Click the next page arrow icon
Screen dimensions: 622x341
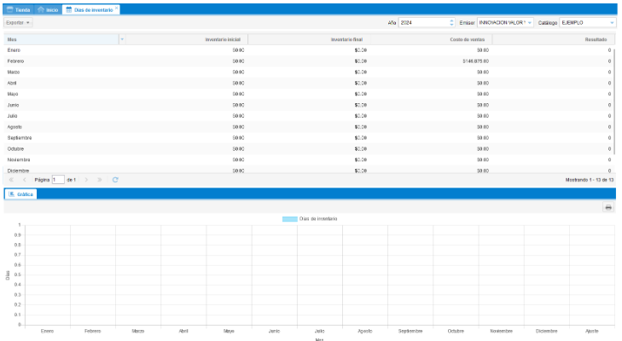(x=86, y=180)
